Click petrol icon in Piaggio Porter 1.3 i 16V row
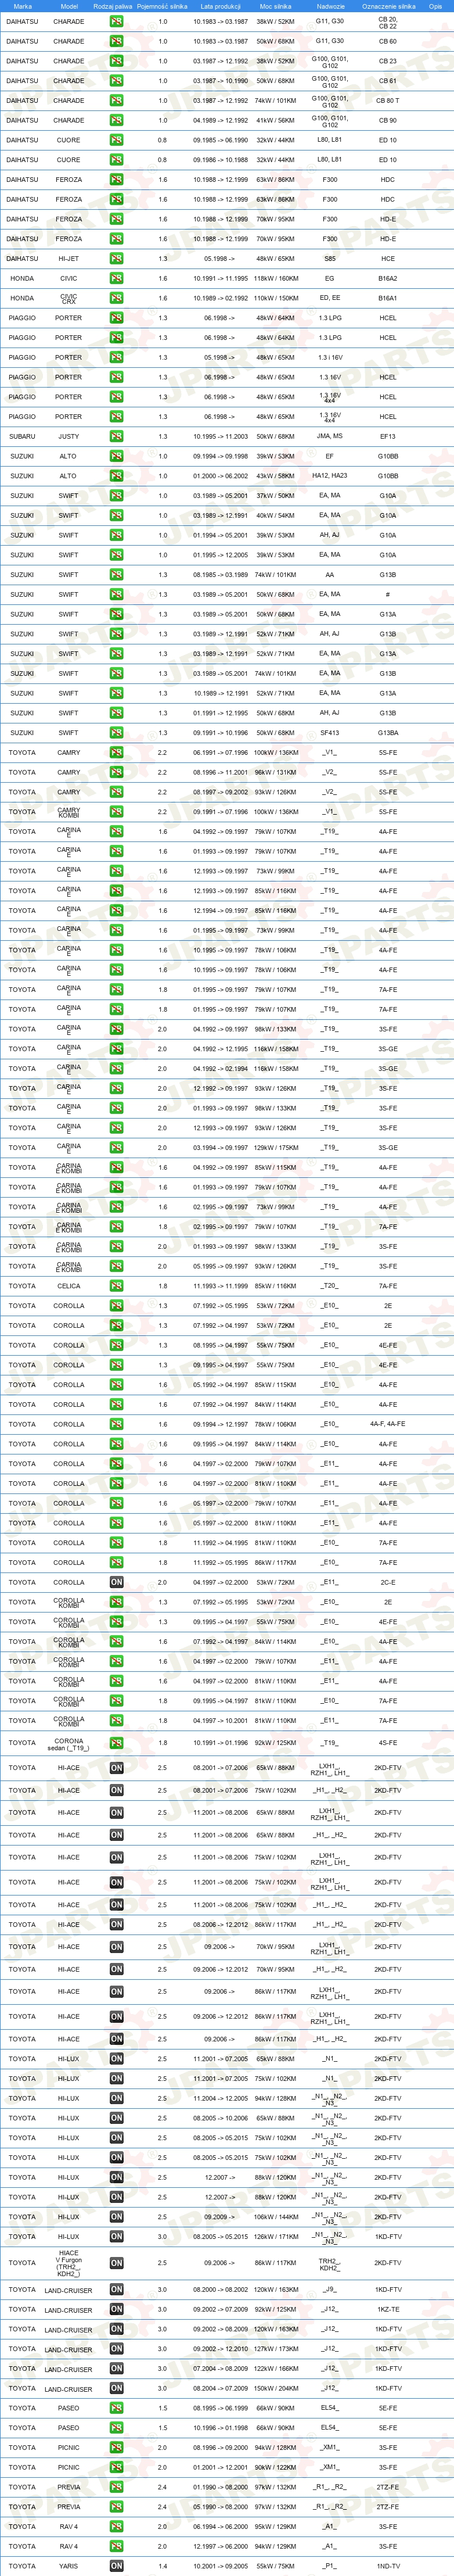Viewport: 454px width, 2576px height. pos(117,357)
